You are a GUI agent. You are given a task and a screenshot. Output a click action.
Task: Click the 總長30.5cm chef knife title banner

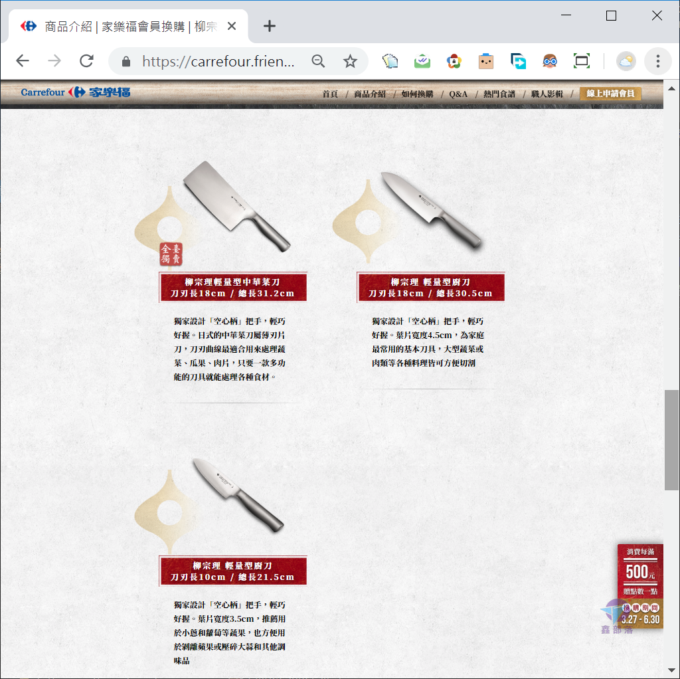[430, 287]
